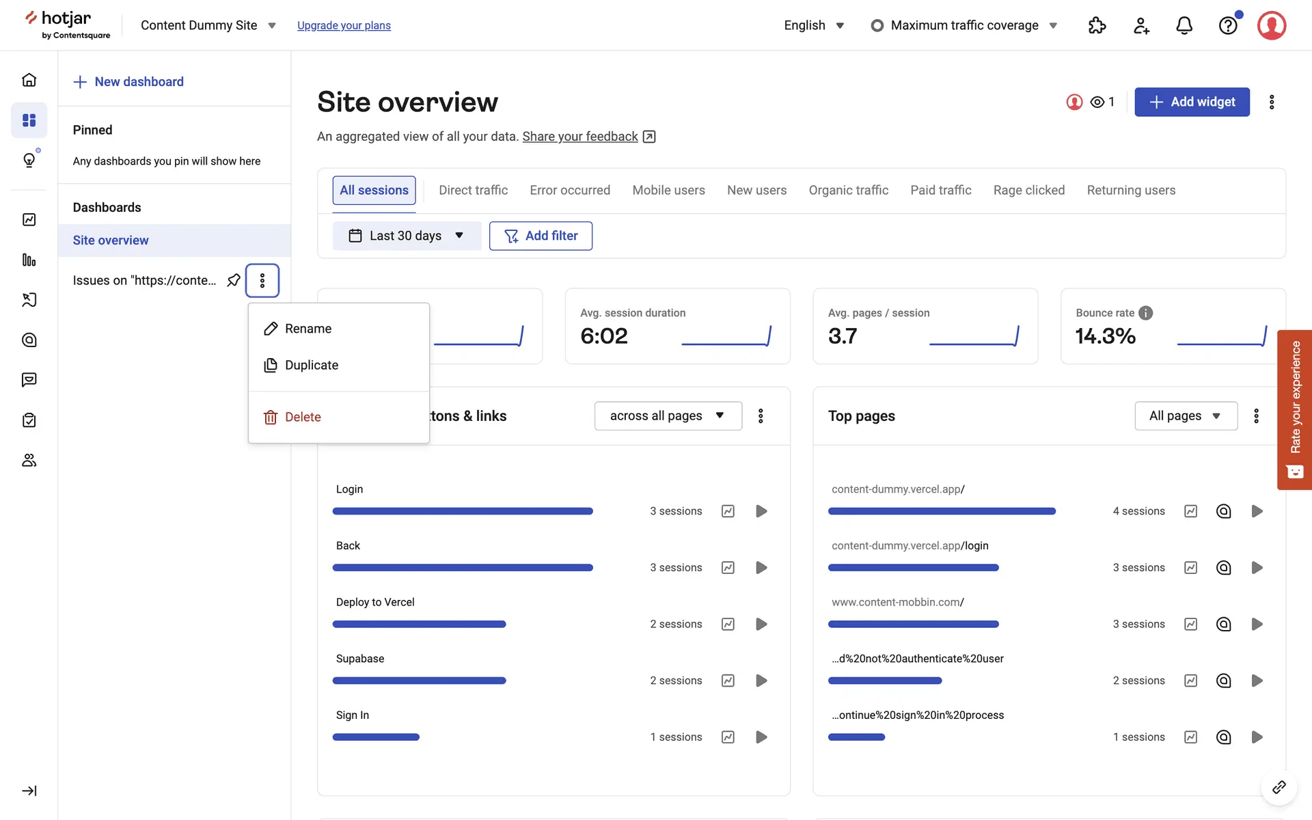Select Rename from context menu

tap(308, 329)
